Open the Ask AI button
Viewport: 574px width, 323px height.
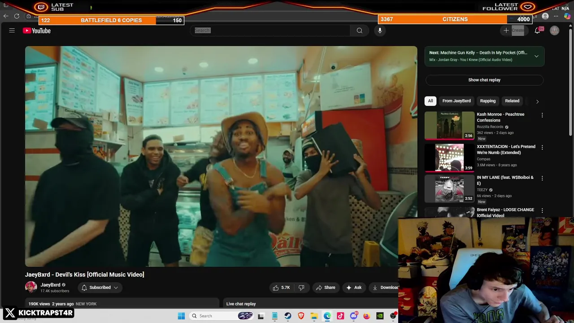pyautogui.click(x=353, y=288)
